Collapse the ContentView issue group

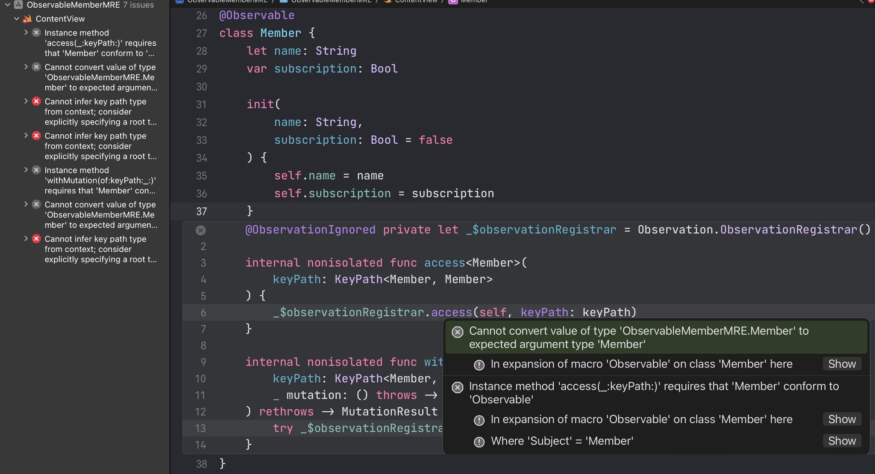tap(17, 19)
